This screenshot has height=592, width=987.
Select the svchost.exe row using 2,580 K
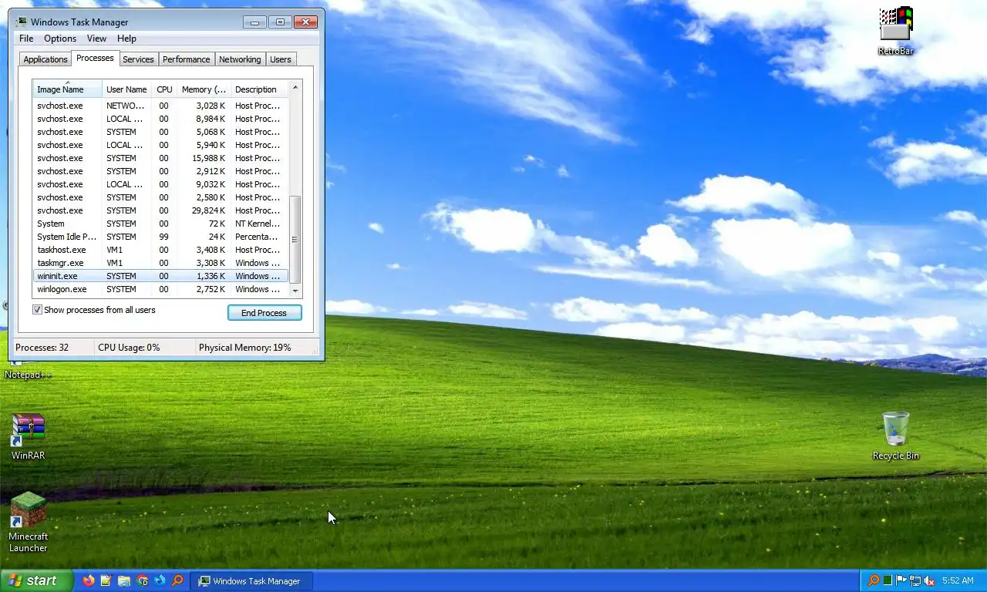pos(160,197)
